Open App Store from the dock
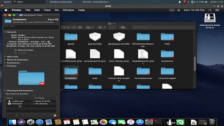The width and height of the screenshot is (224, 126). coord(140,122)
